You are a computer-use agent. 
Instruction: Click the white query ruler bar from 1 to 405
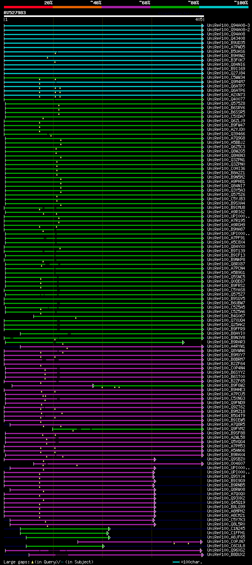pyautogui.click(x=104, y=17)
